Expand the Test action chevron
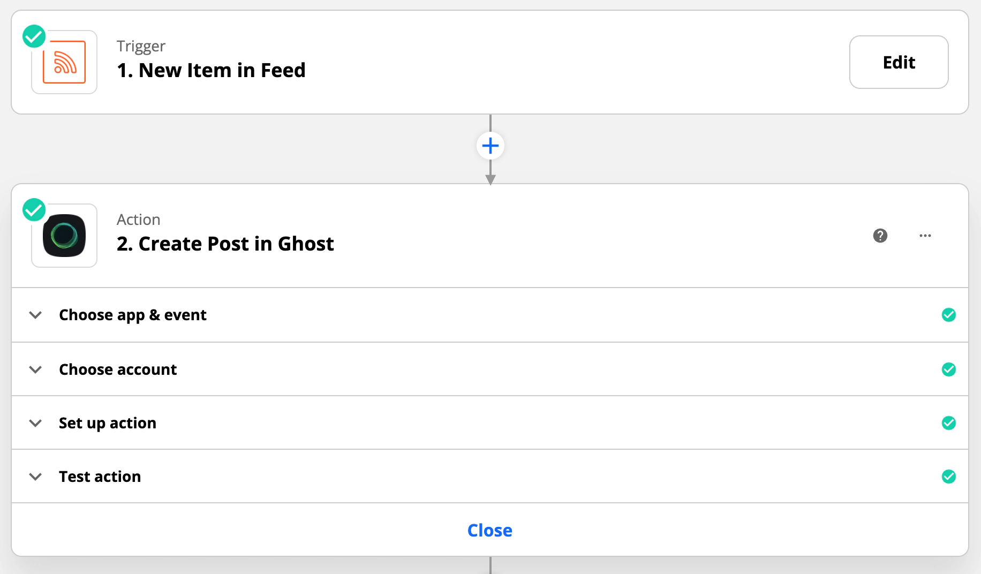The height and width of the screenshot is (574, 981). [35, 477]
